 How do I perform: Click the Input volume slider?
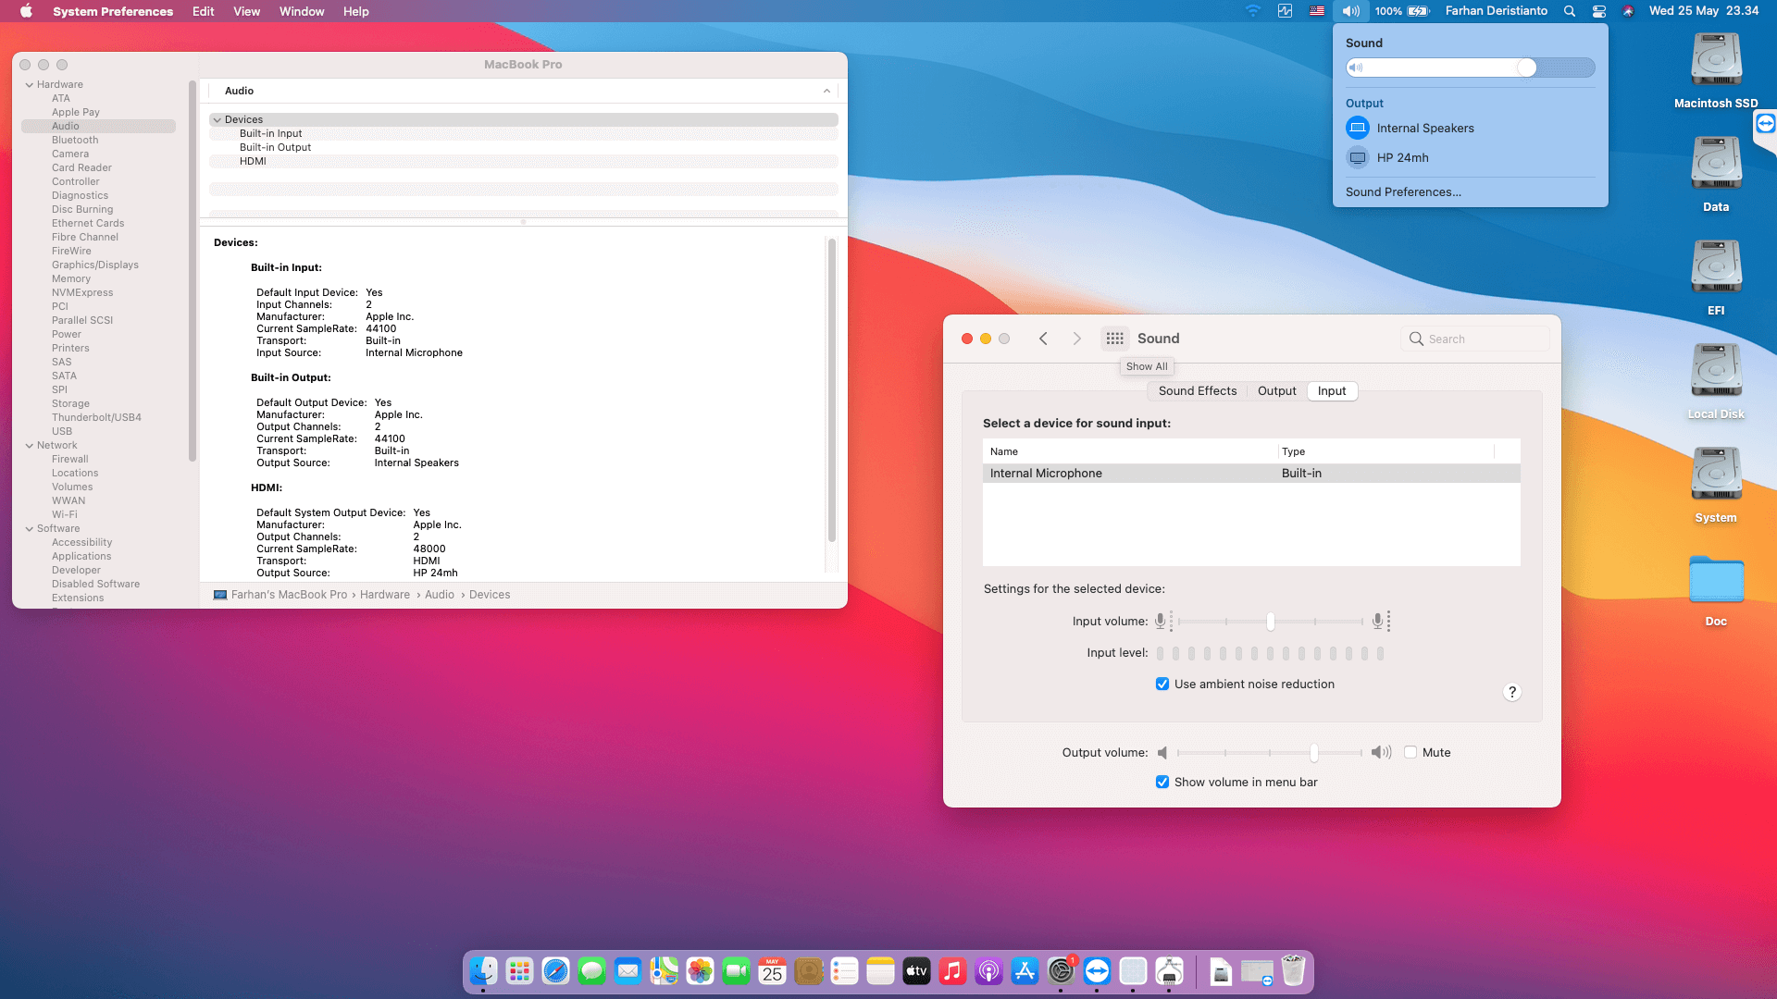(x=1270, y=622)
